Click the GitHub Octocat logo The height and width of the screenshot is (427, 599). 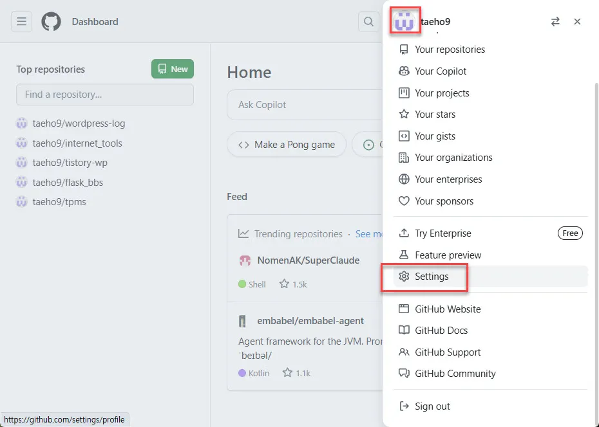pos(51,22)
